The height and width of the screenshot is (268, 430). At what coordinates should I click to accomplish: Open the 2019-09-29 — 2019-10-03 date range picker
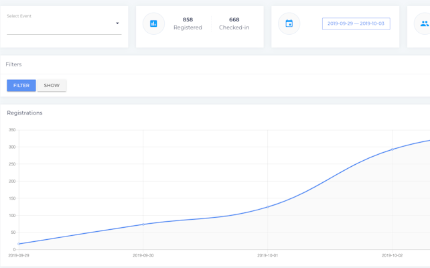click(356, 23)
